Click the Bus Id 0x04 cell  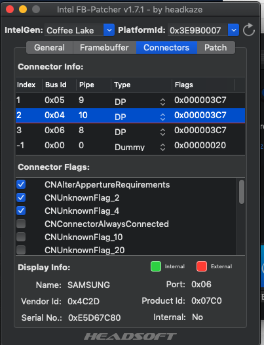click(55, 115)
